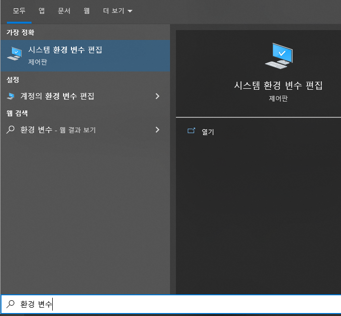Viewport: 341px width, 316px height.
Task: Click the computer icon beside the 시스템 환경 변수 편집 result
Action: [x=14, y=54]
